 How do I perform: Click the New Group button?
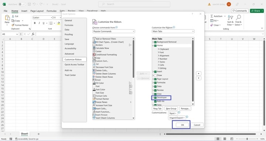pyautogui.click(x=171, y=109)
